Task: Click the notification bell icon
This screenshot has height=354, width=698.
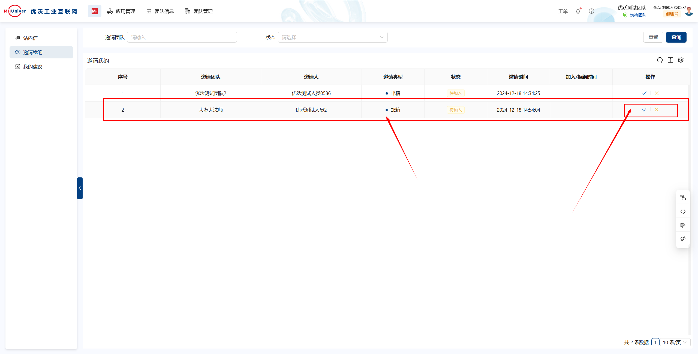Action: (578, 11)
